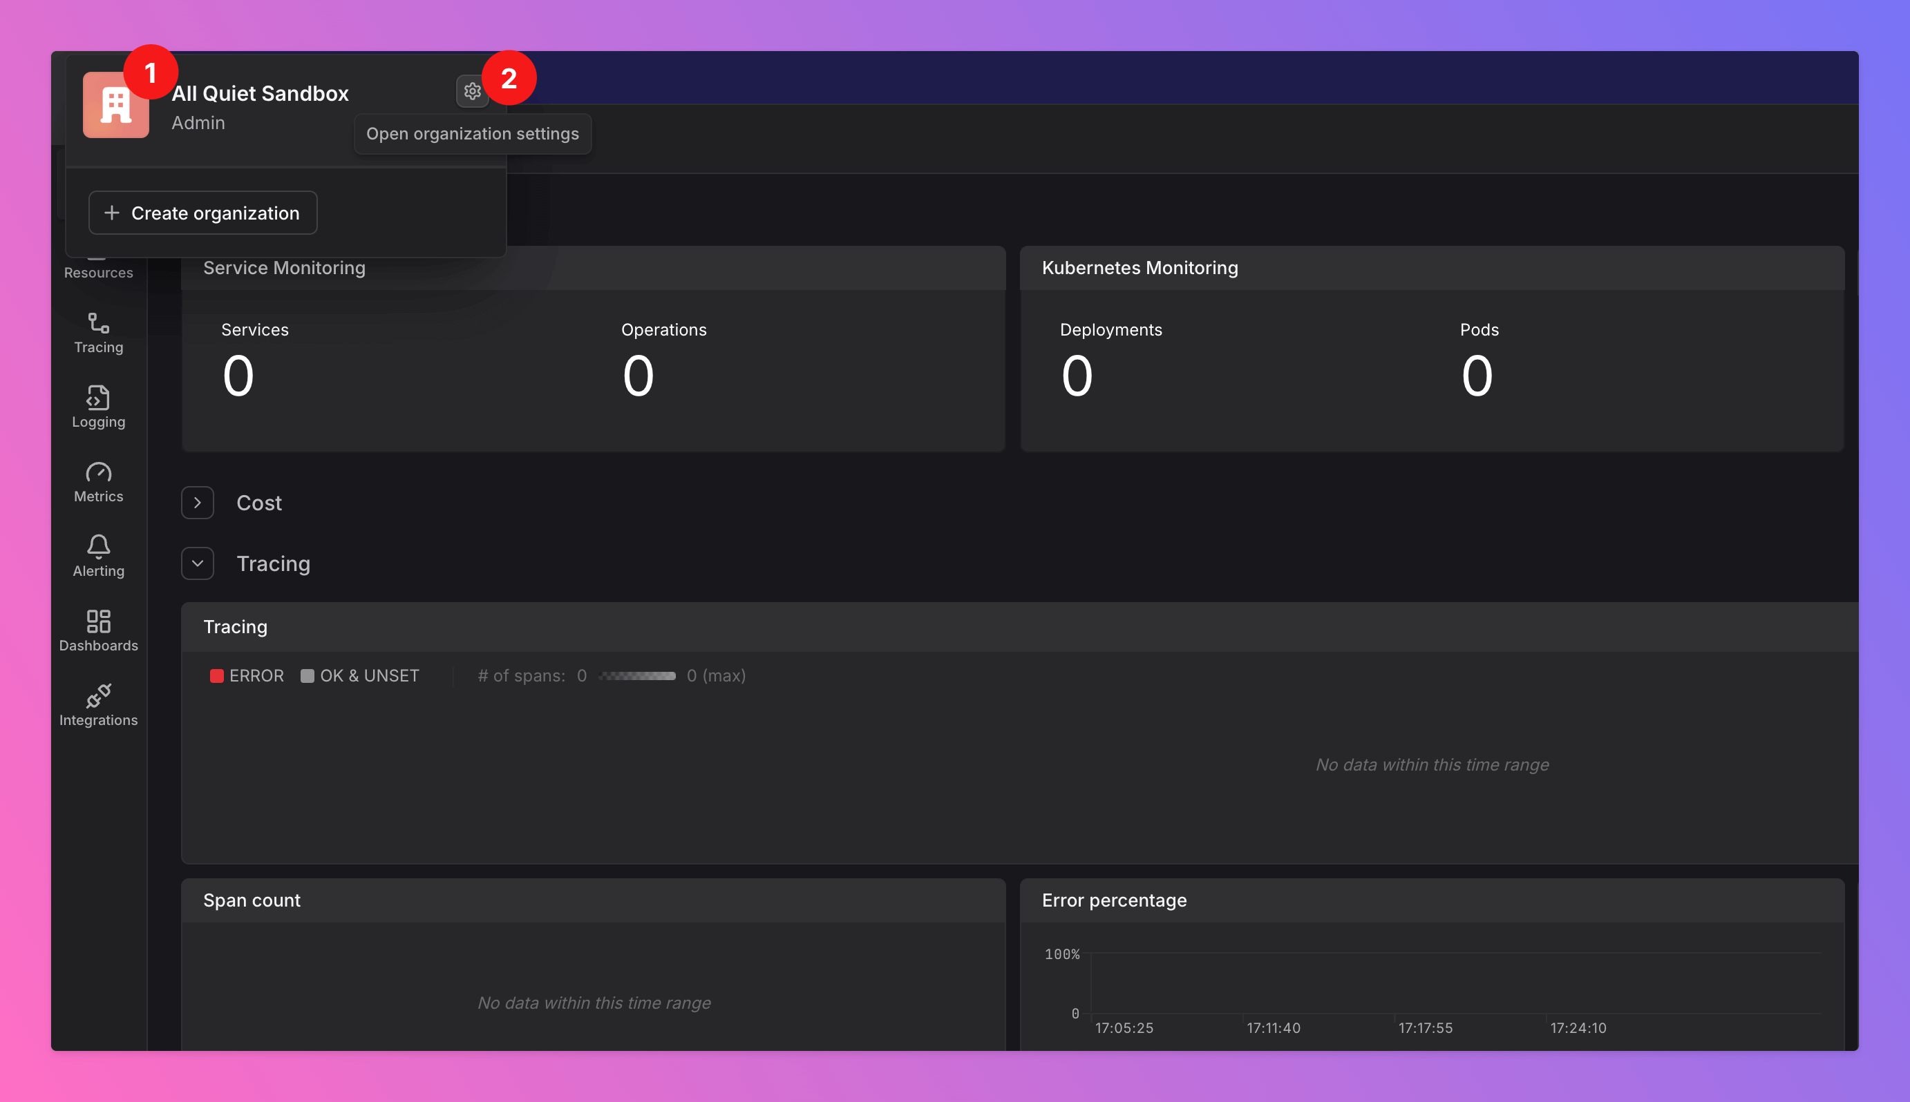Image resolution: width=1910 pixels, height=1102 pixels.
Task: Open the Tracing sidebar icon
Action: point(98,324)
